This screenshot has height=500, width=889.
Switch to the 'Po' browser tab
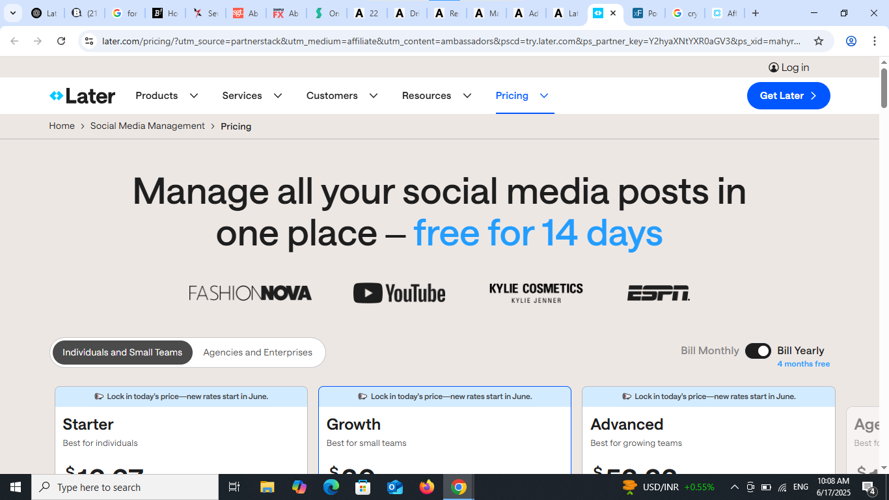click(x=644, y=13)
